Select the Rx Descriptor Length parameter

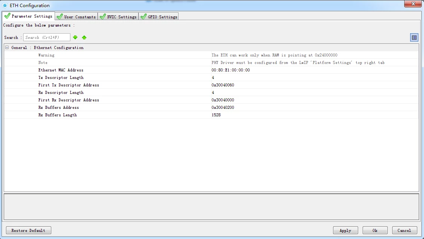[61, 92]
